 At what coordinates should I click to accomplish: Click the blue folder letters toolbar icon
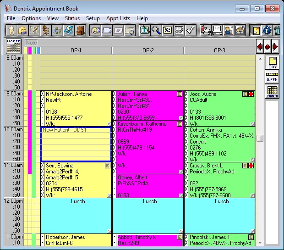coord(107,30)
